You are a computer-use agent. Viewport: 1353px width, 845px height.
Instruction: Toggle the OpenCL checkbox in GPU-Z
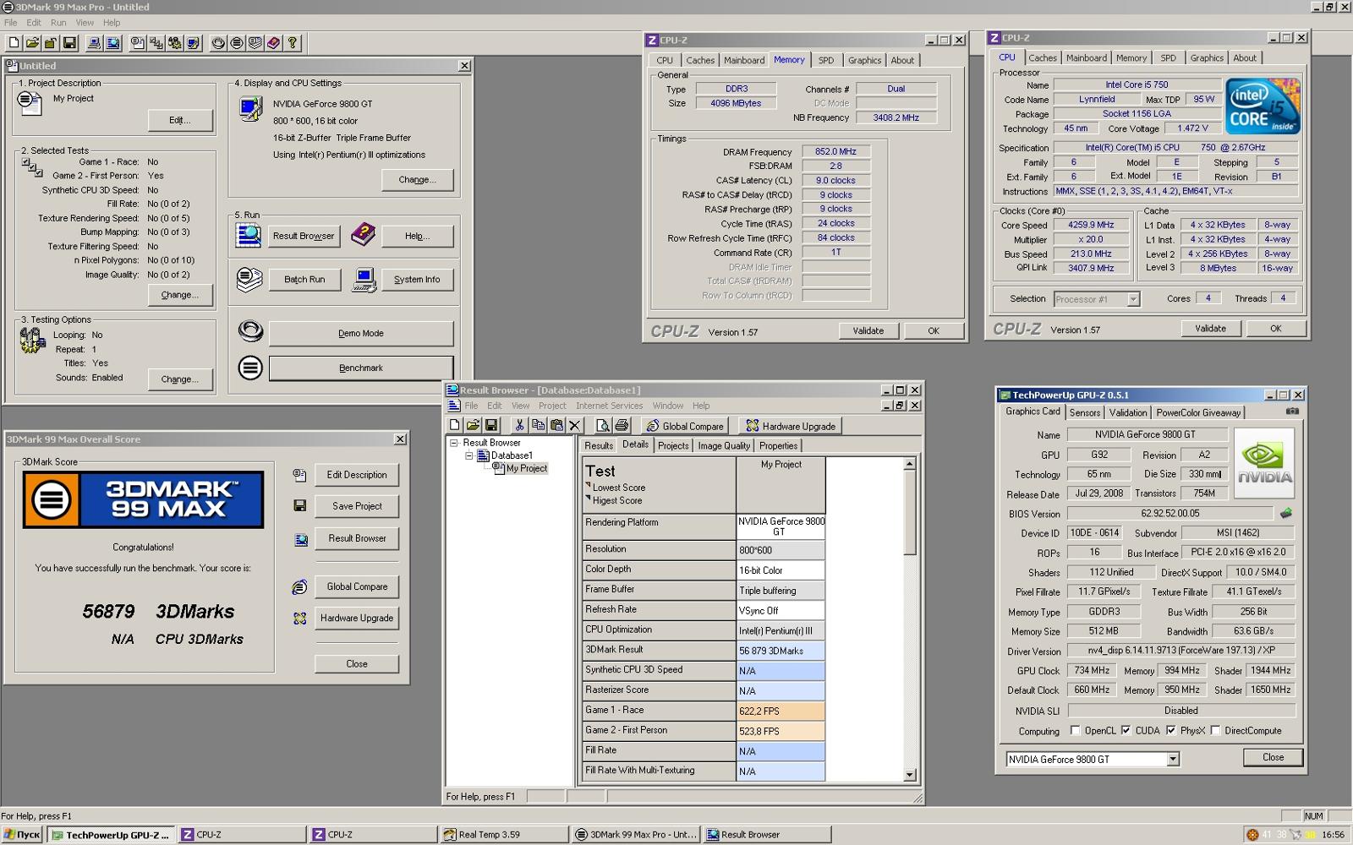click(x=1076, y=730)
